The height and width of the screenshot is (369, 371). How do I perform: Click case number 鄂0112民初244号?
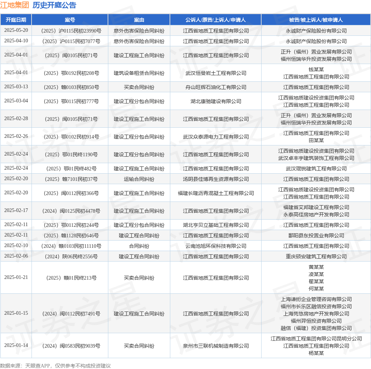[x=71, y=225]
